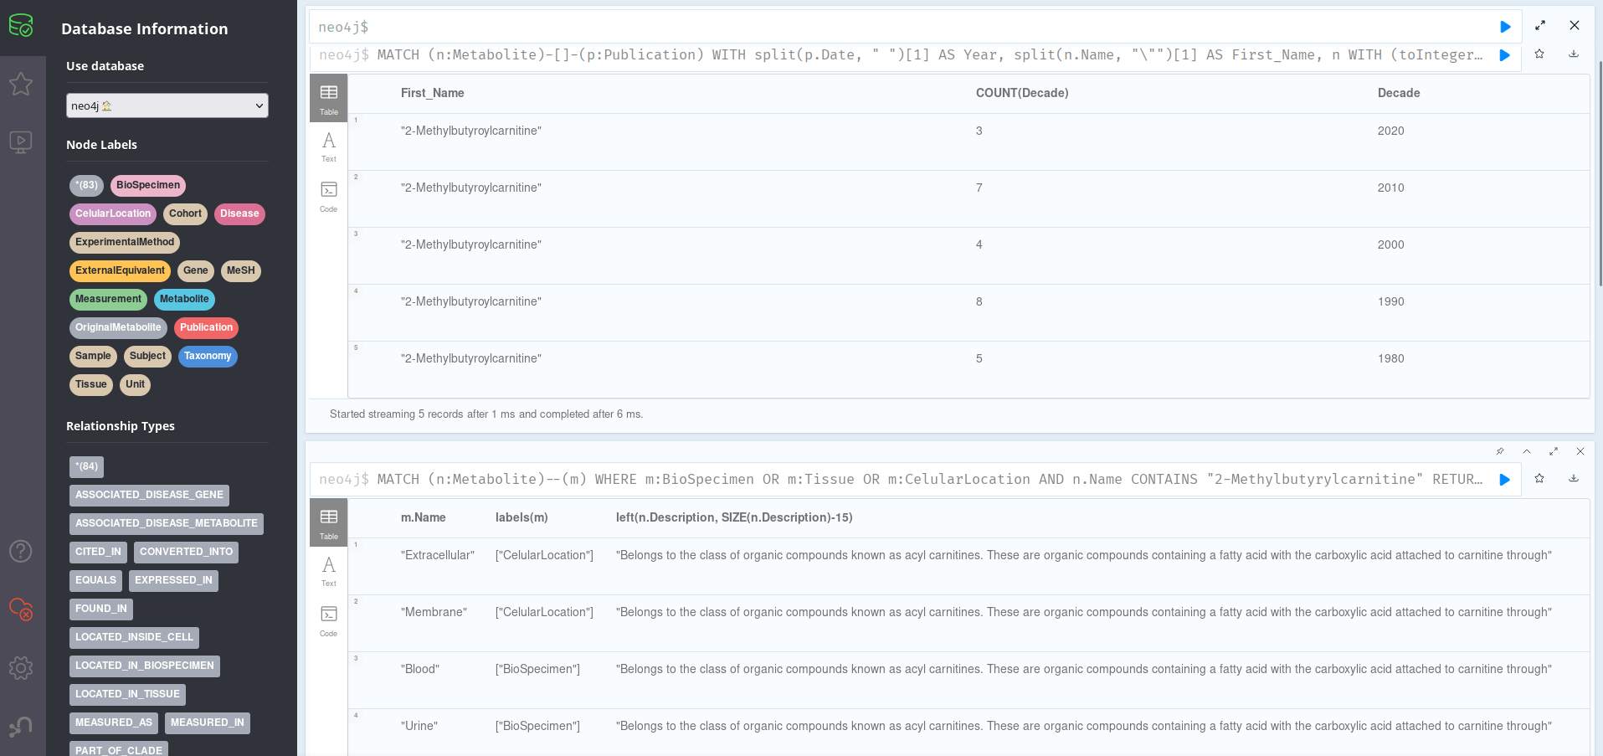Make the second result frame fullscreen
The height and width of the screenshot is (756, 1603).
(1554, 451)
